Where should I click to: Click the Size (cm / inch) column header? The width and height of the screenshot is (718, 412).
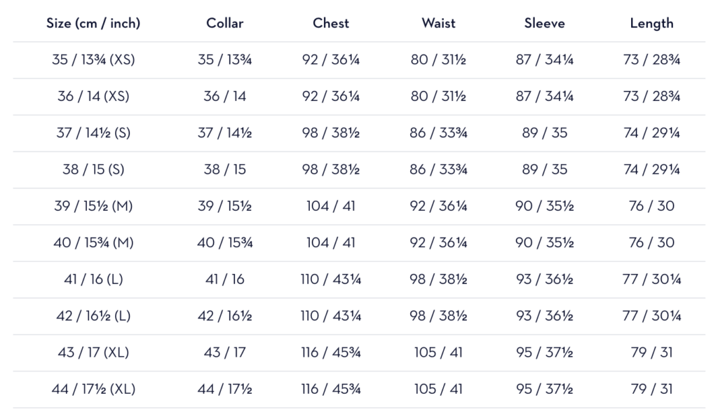tap(93, 23)
